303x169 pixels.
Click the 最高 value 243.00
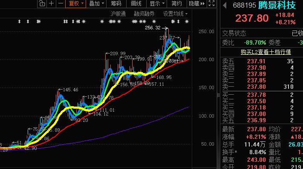tap(257, 160)
